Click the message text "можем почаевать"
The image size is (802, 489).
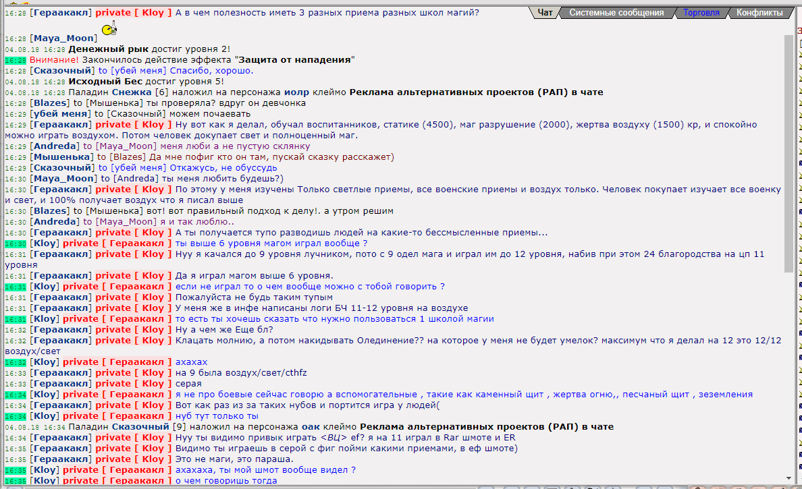pyautogui.click(x=210, y=114)
